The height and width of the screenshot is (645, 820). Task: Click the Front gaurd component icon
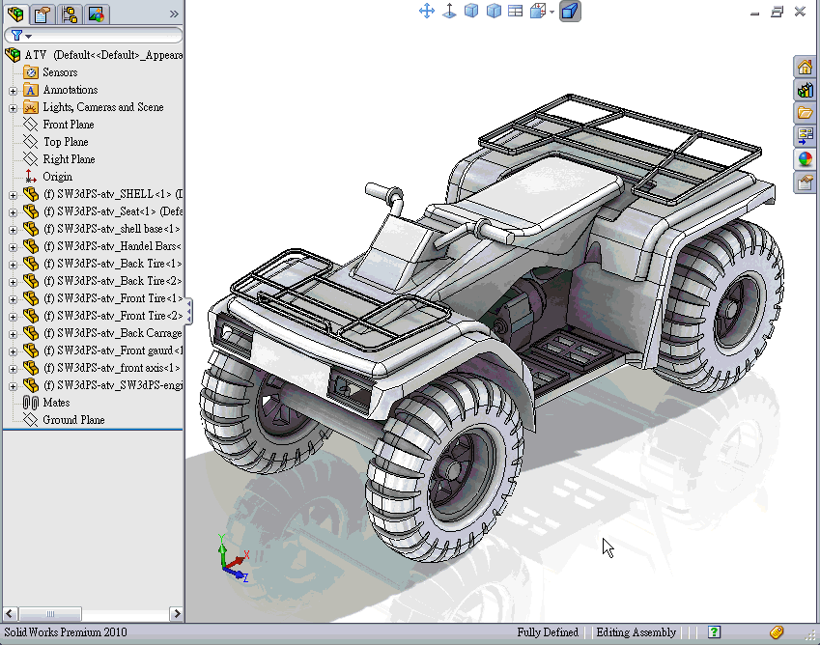(x=31, y=351)
